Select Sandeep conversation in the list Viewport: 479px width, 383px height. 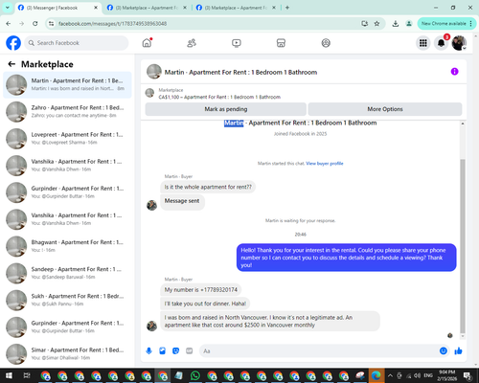click(x=67, y=273)
